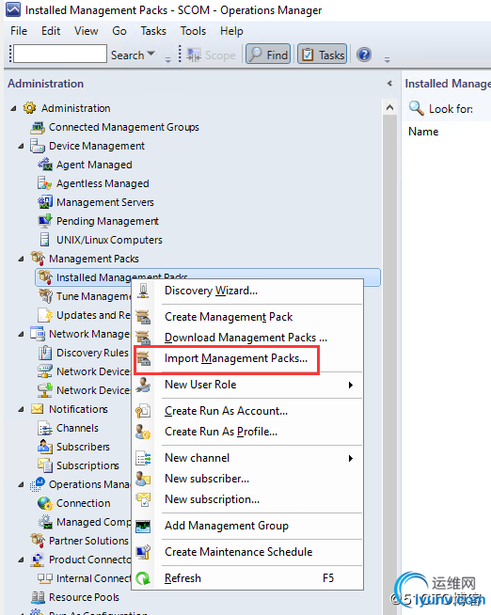This screenshot has width=491, height=615.
Task: Click the Discovery Rules tree icon
Action: pos(45,353)
